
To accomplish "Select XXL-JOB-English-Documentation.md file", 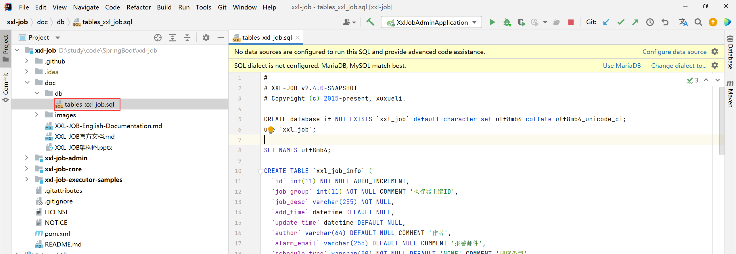I will click(108, 126).
